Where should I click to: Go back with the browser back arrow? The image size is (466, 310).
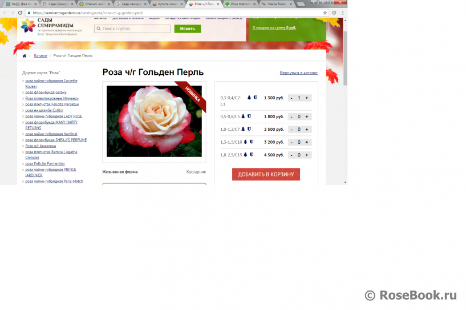(x=5, y=13)
